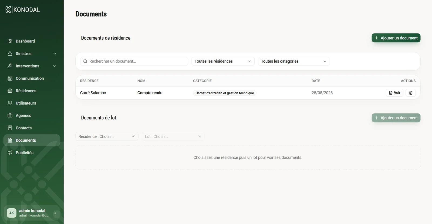Open the Toutes les catégories dropdown

click(x=294, y=61)
